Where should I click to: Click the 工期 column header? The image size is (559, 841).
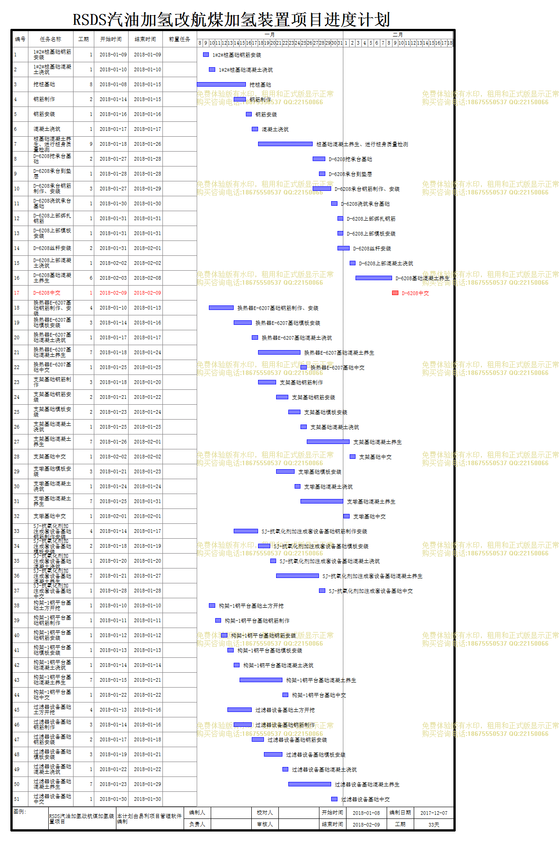[x=83, y=39]
